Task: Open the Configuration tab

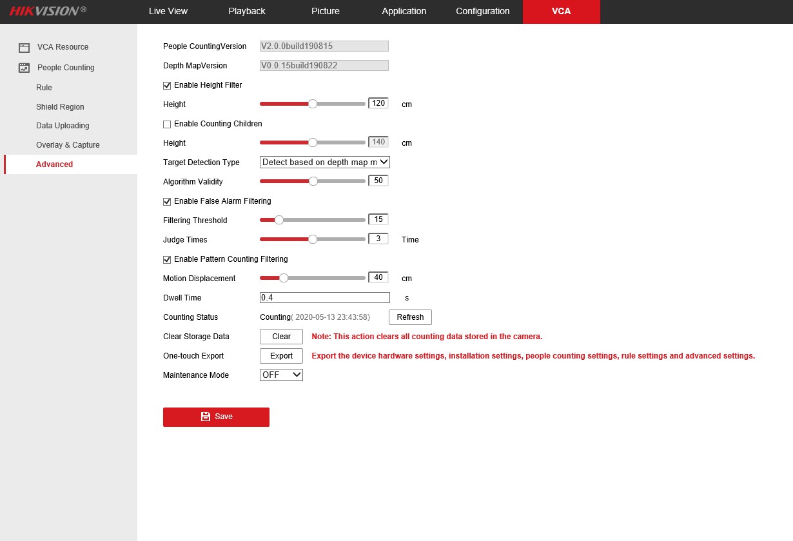Action: [x=482, y=11]
